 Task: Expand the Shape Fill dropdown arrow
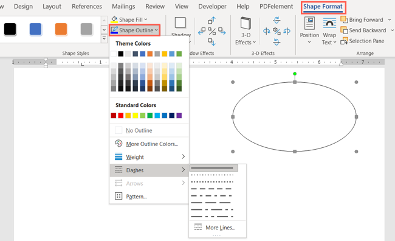(x=146, y=19)
